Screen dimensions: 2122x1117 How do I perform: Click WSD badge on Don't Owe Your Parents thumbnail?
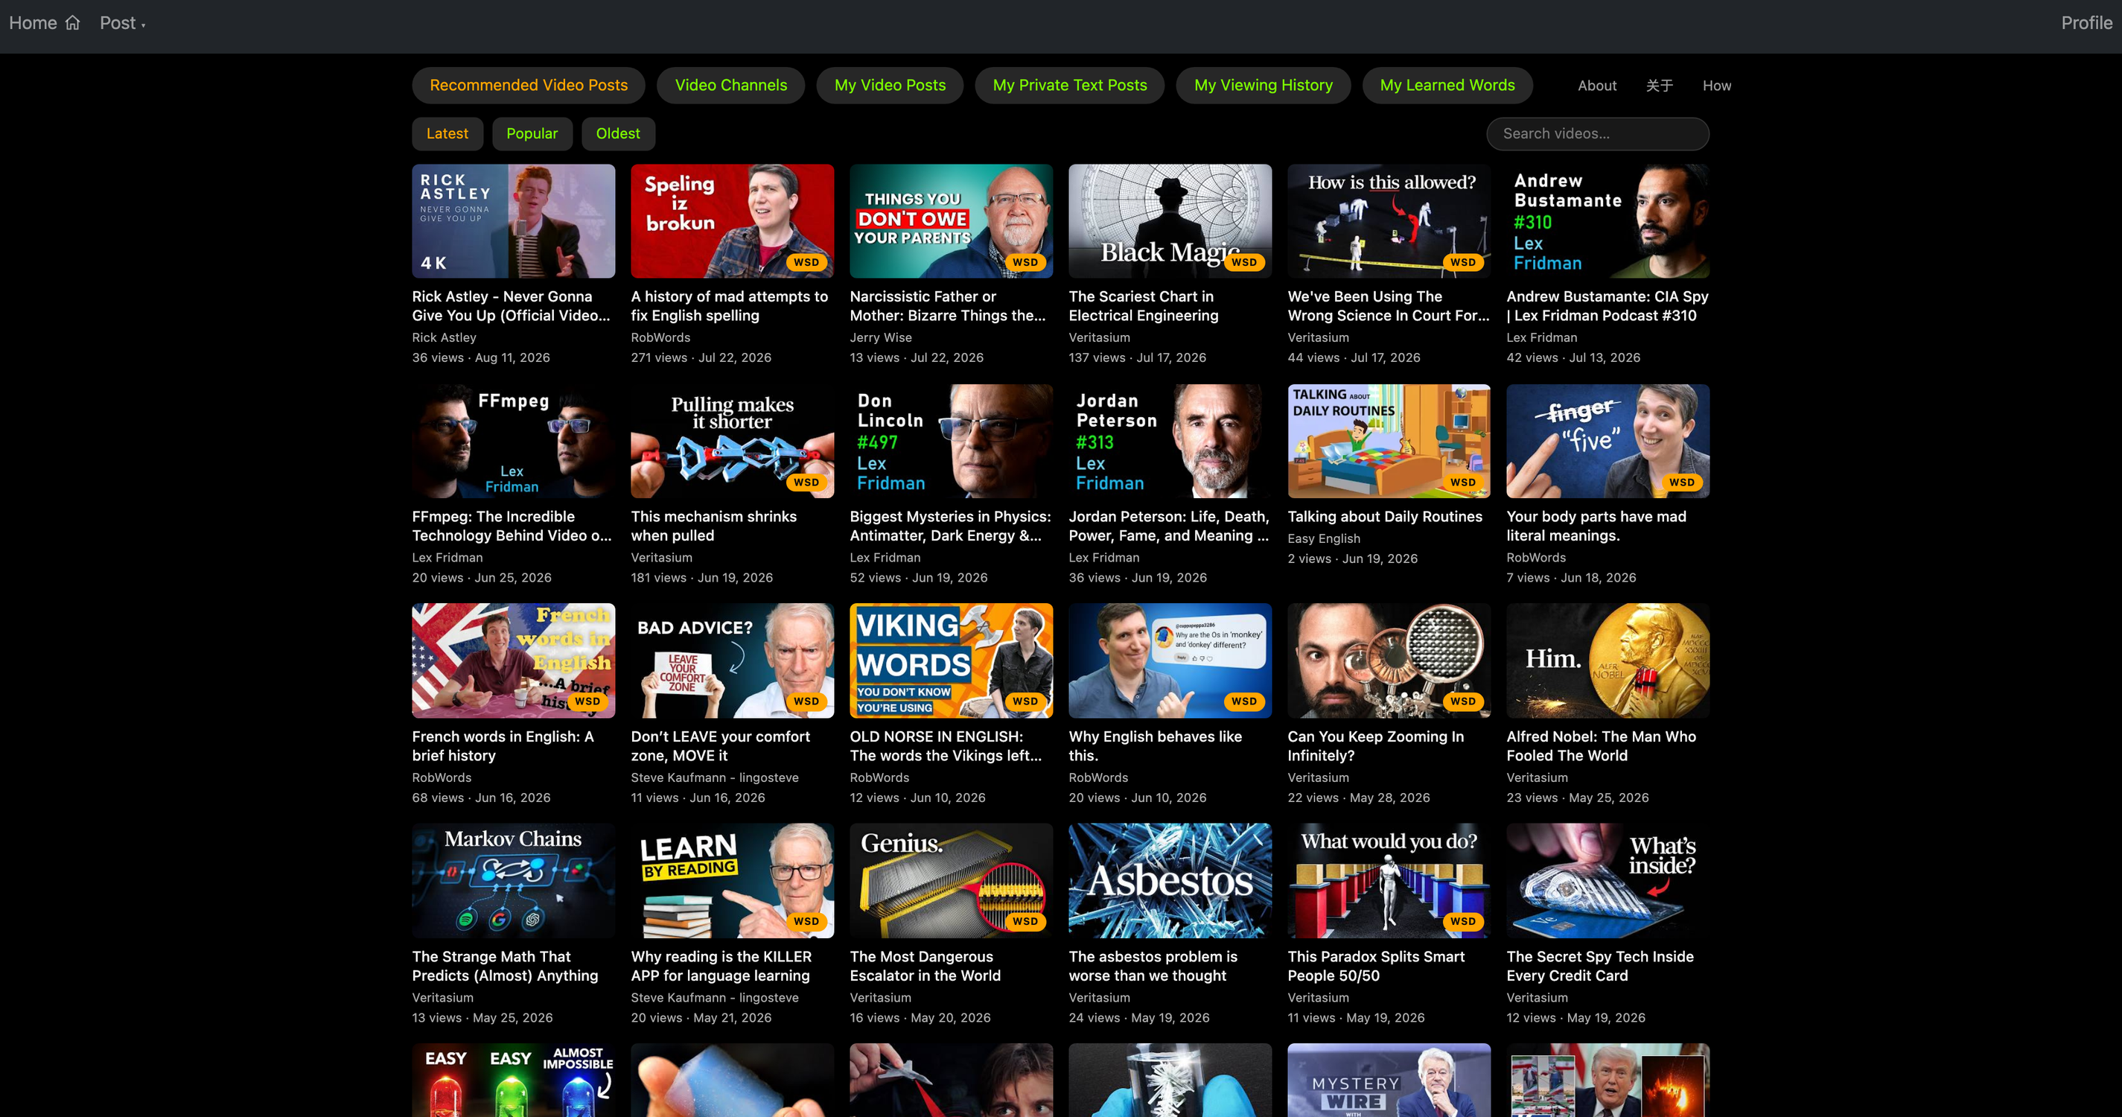(1025, 262)
